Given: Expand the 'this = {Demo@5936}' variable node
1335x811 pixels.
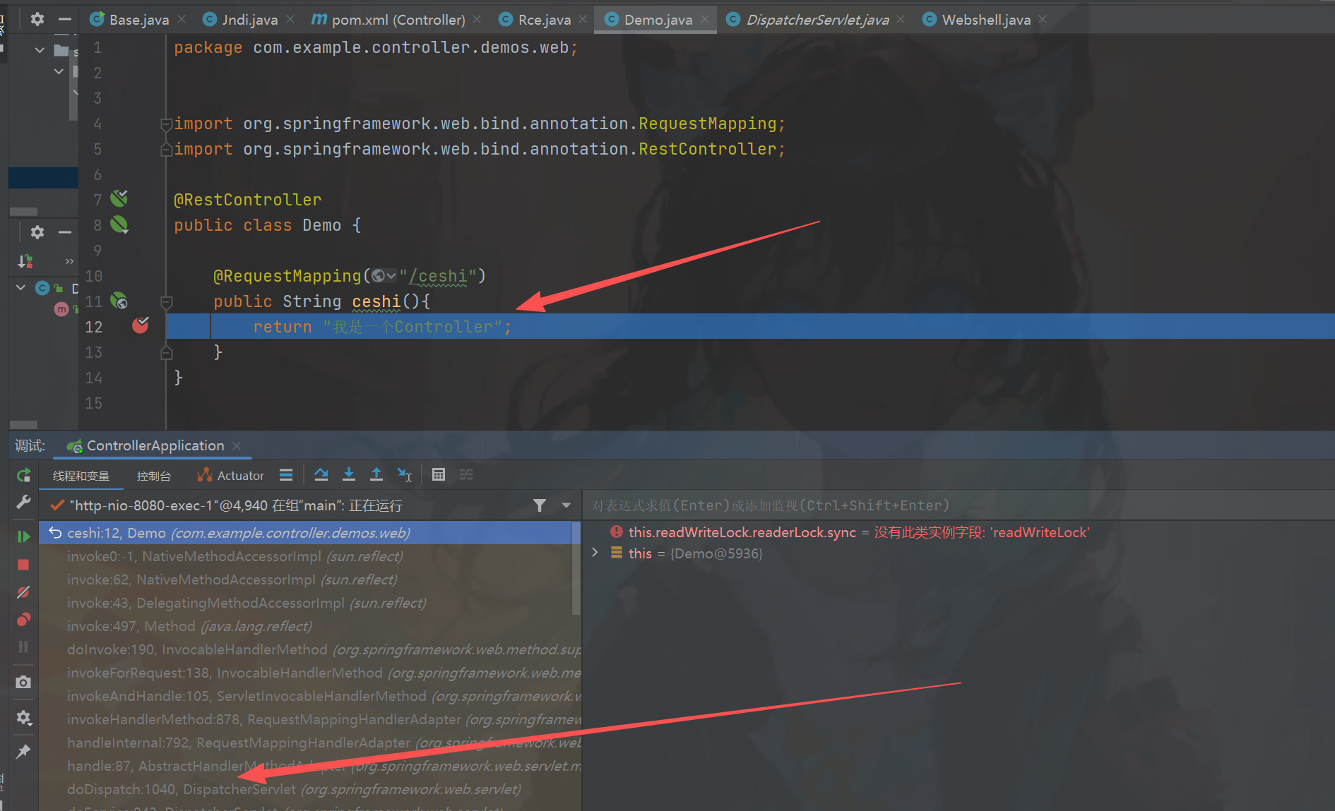Looking at the screenshot, I should coord(595,553).
